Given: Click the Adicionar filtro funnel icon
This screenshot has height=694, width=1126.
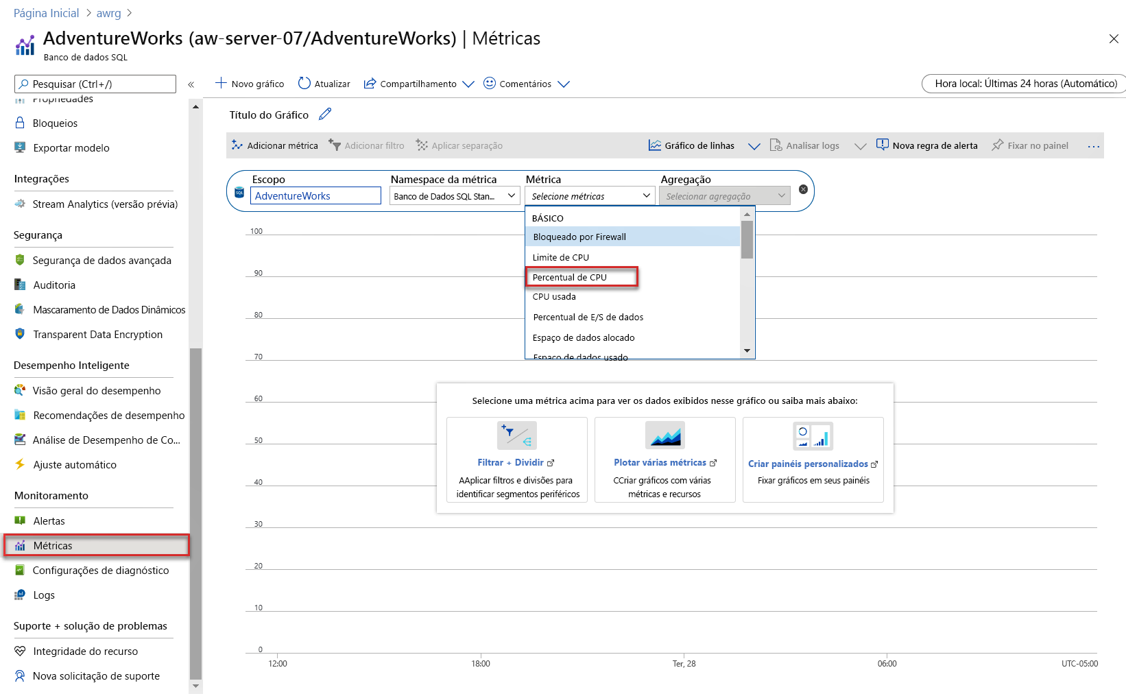Looking at the screenshot, I should 335,145.
